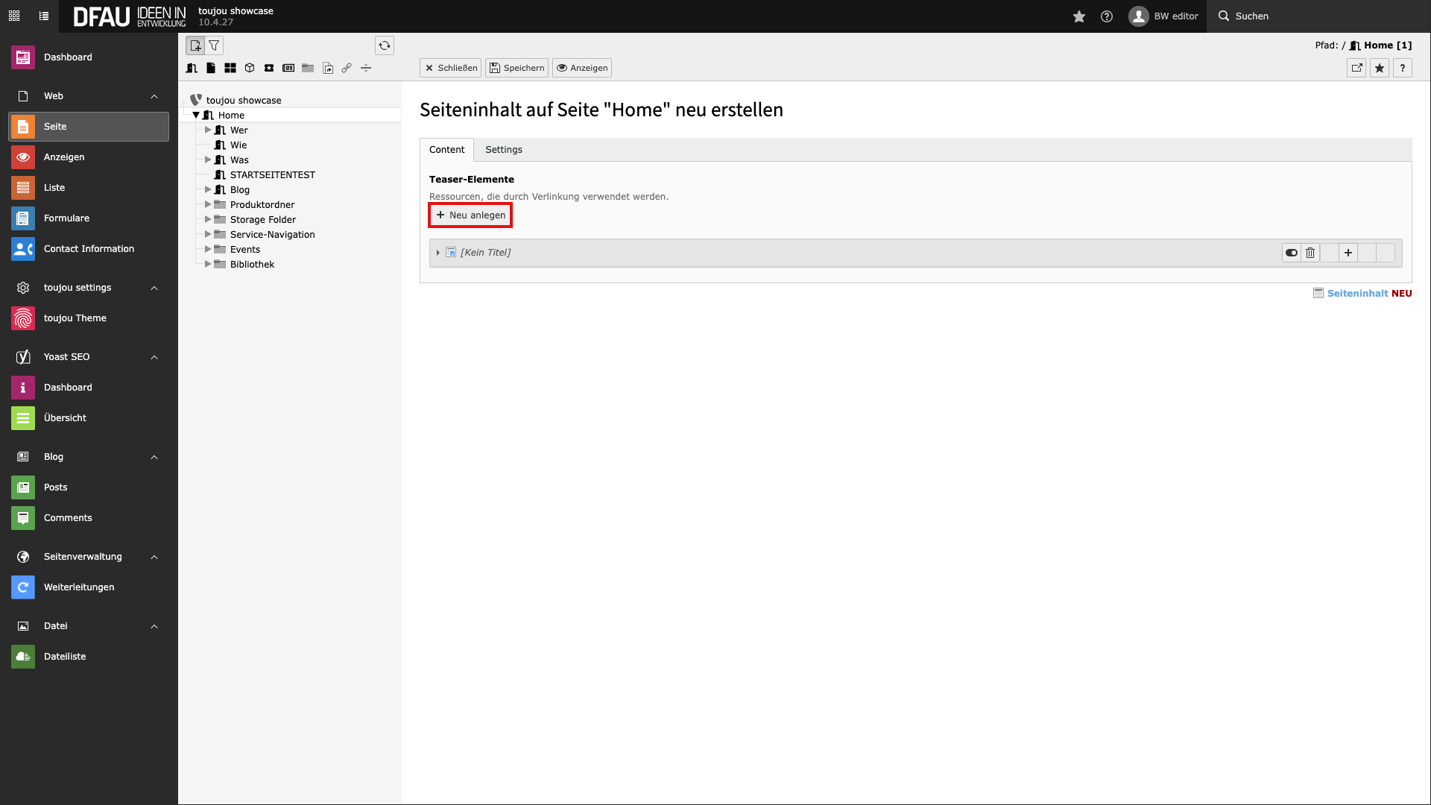Select the link page type icon
This screenshot has height=805, width=1431.
[x=347, y=68]
